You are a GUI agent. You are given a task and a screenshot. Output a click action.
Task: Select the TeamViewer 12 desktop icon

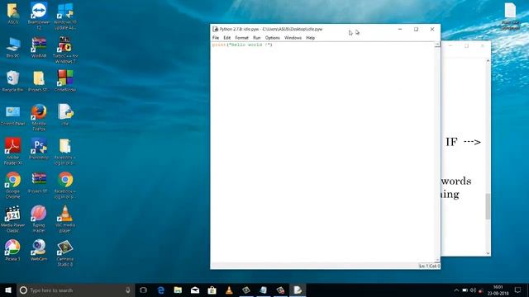tap(39, 15)
